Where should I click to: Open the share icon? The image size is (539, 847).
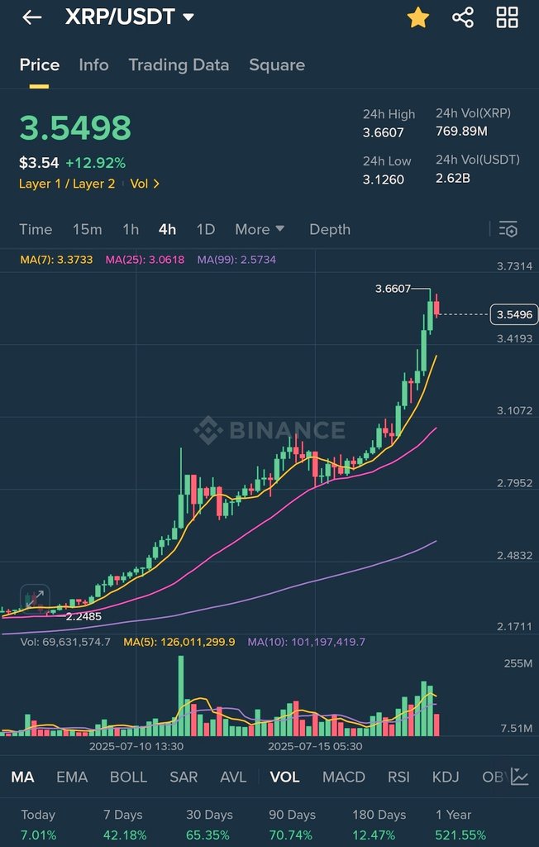(463, 17)
